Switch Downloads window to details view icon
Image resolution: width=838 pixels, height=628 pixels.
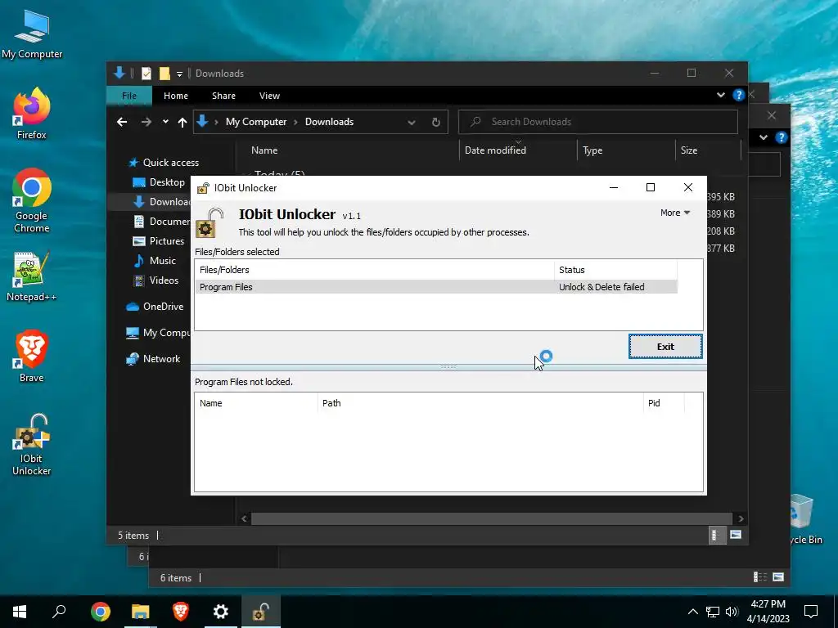[715, 535]
